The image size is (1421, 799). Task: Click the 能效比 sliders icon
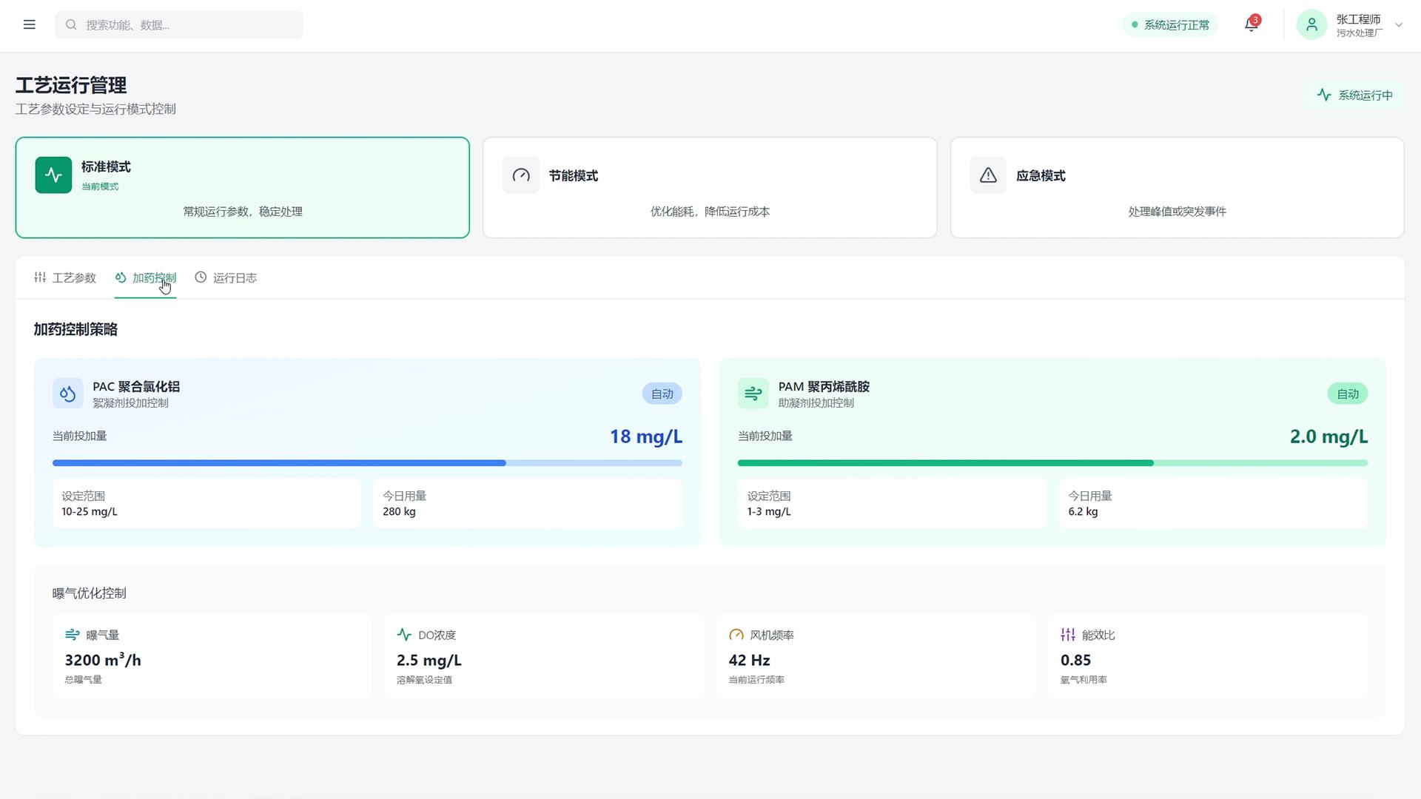coord(1068,635)
